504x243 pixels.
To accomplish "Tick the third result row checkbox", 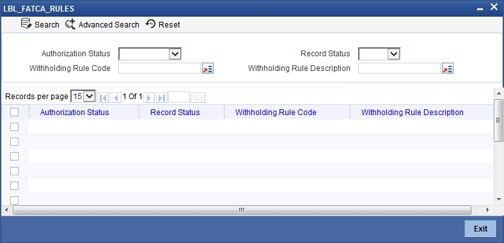I will coord(15,156).
